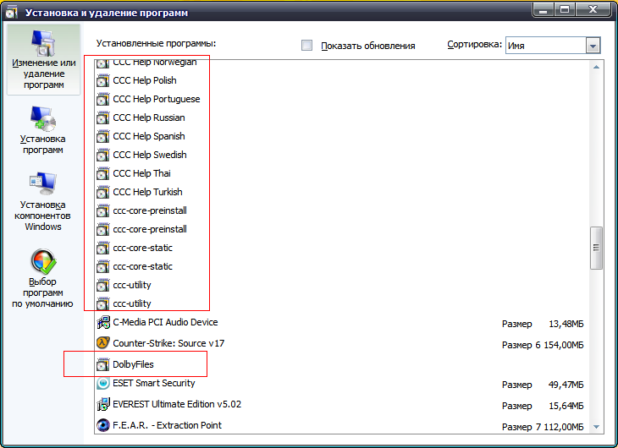
Task: Click the CCC Help Polish installer icon
Action: coord(103,80)
